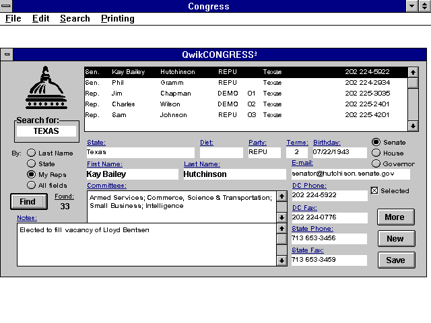Image resolution: width=431 pixels, height=323 pixels.
Task: Open the Search menu
Action: (75, 19)
